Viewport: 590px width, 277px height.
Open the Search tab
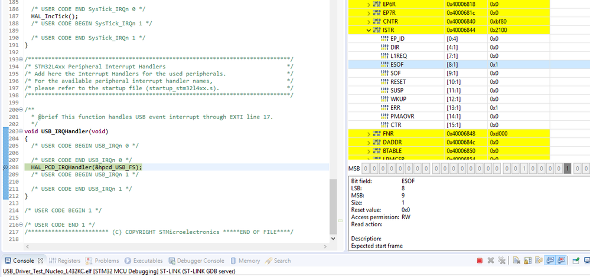(x=278, y=260)
